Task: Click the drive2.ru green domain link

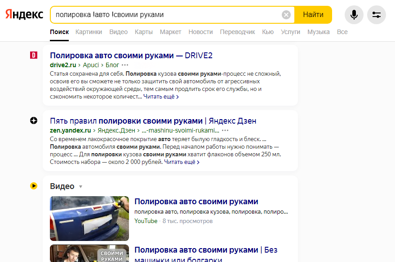Action: click(x=63, y=65)
